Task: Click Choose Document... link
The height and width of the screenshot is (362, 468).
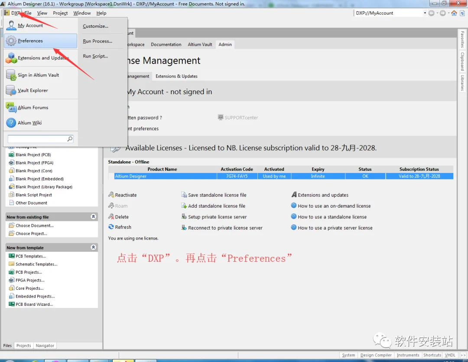Action: [35, 225]
